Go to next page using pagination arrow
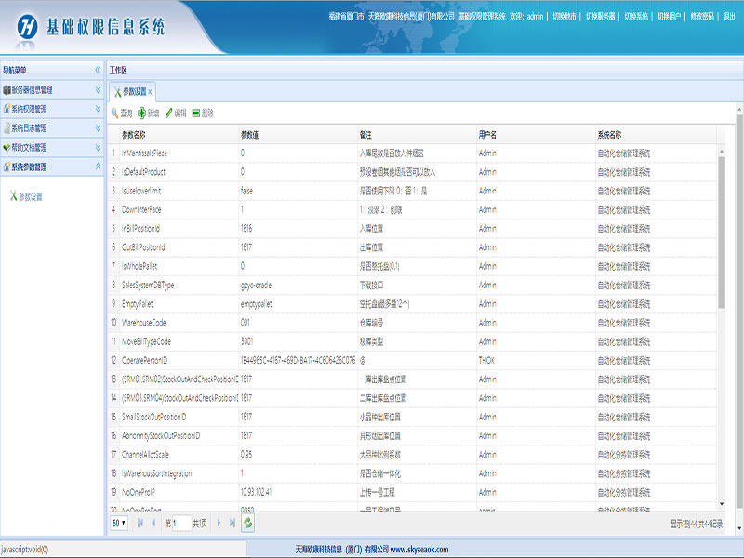The image size is (744, 558). [x=219, y=524]
